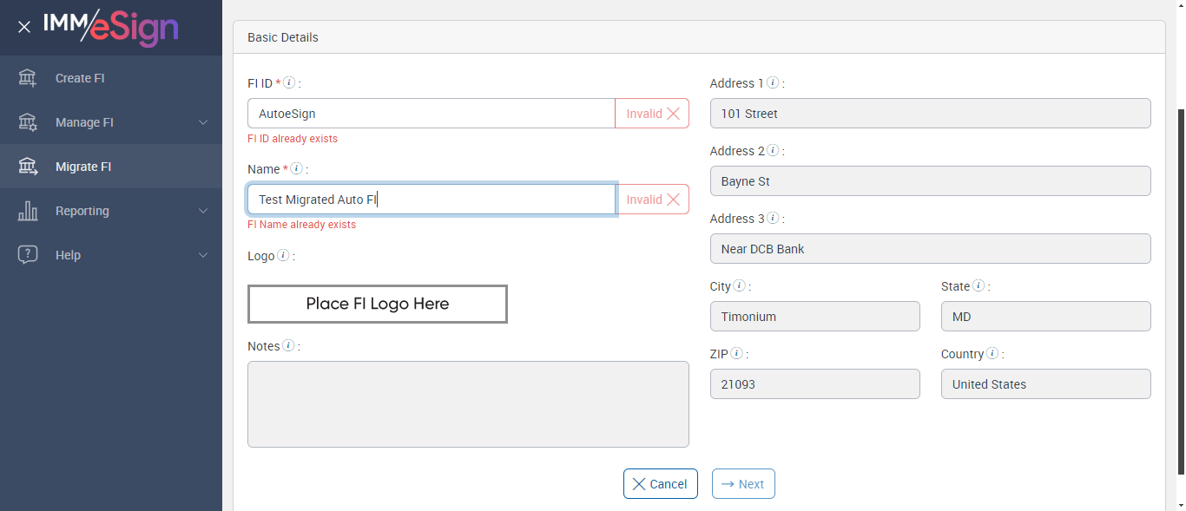Expand the Help menu chevron
Screen dimensions: 1186x511
203,255
